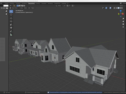Select the Annotate tool
The width and height of the screenshot is (126, 94).
[x=11, y=31]
